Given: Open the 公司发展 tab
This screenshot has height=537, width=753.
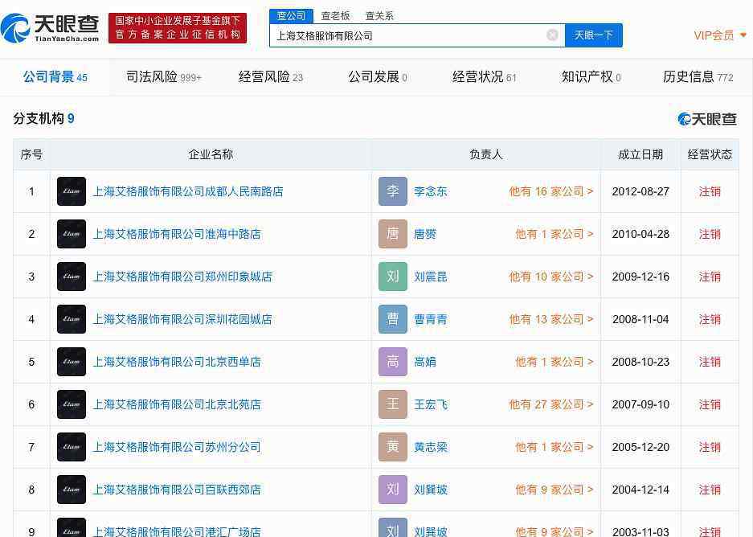Looking at the screenshot, I should pyautogui.click(x=378, y=77).
